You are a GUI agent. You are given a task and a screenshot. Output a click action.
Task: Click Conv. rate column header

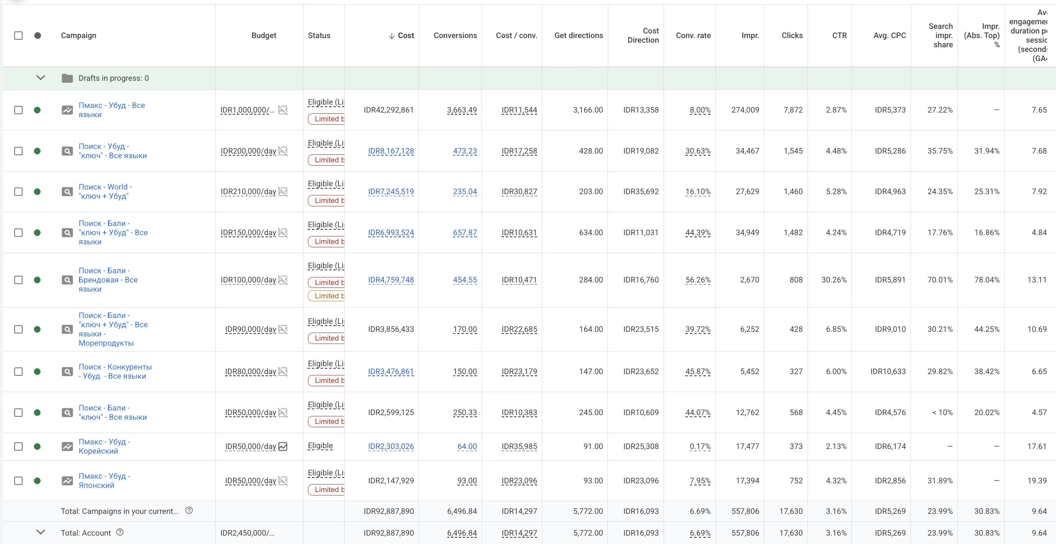pyautogui.click(x=693, y=36)
